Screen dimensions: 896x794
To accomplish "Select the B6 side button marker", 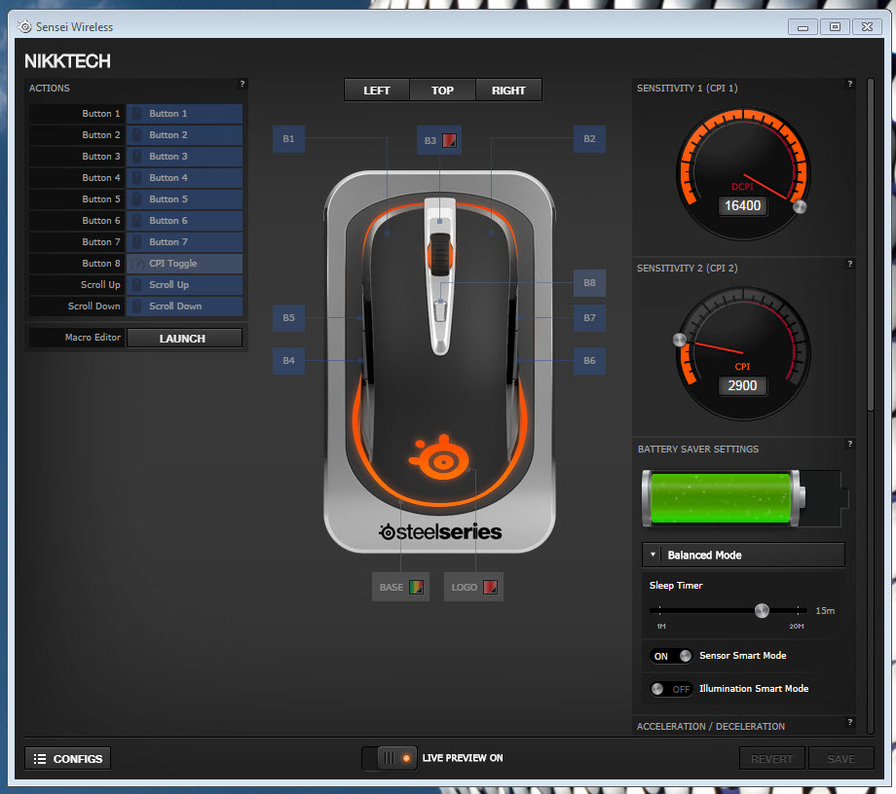I will pos(590,361).
